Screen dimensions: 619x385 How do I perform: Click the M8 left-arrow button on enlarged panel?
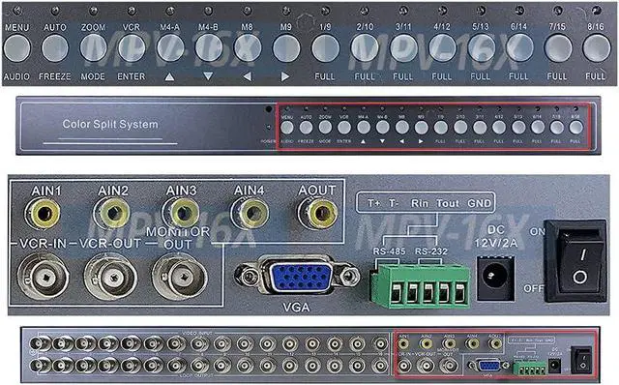click(x=248, y=48)
